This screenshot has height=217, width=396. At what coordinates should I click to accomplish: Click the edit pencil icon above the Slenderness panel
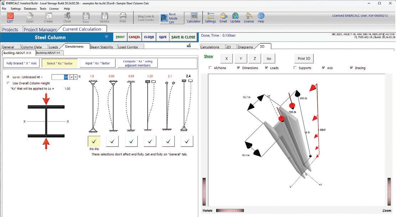tap(189, 46)
